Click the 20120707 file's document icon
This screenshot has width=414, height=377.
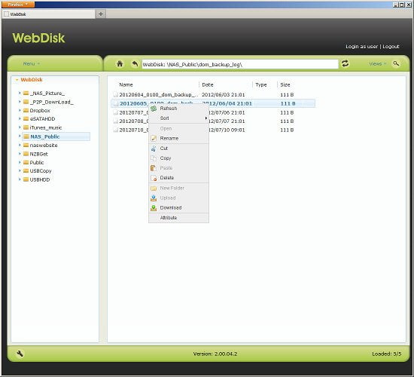click(116, 112)
